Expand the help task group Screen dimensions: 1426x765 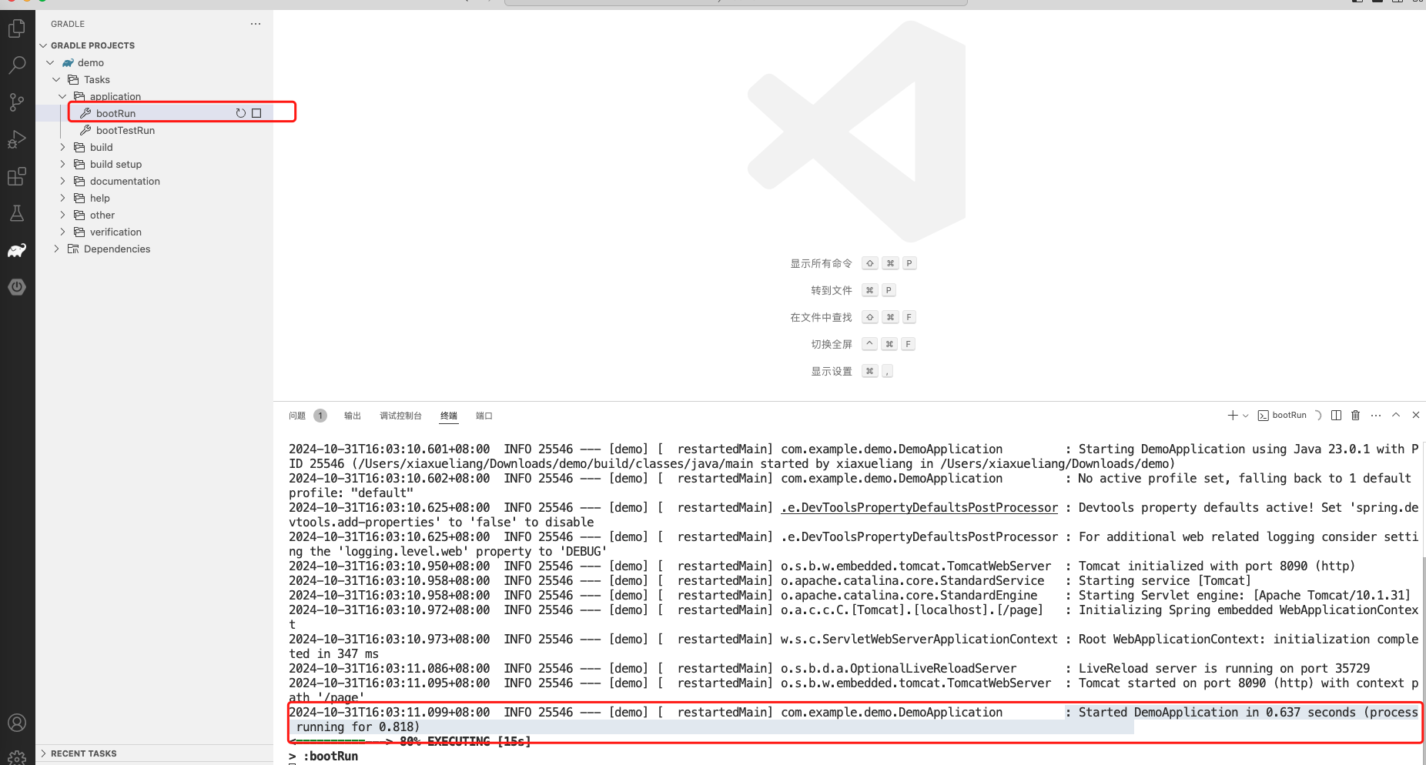pyautogui.click(x=62, y=198)
